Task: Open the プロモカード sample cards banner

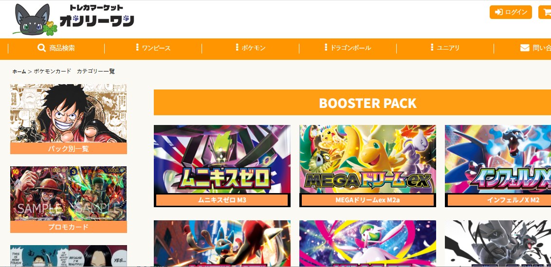Action: [x=69, y=199]
